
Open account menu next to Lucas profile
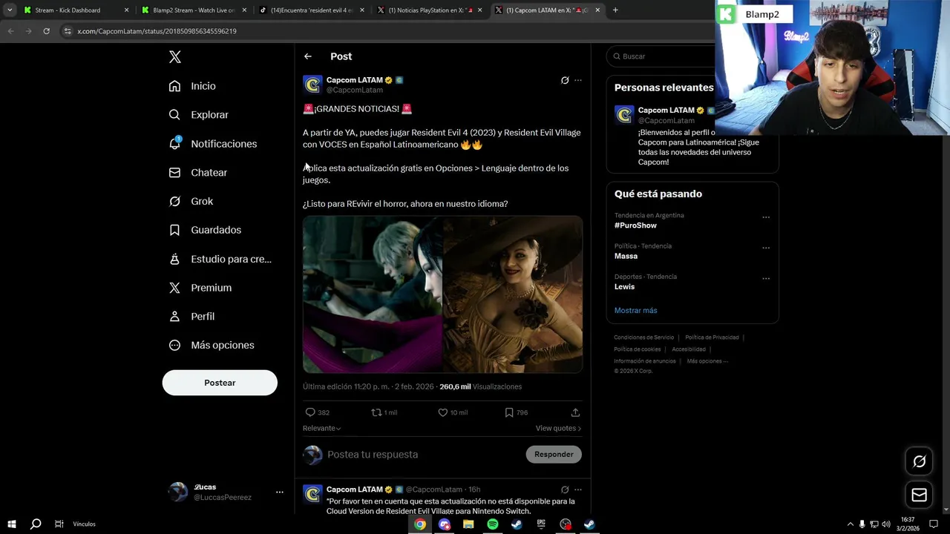point(280,492)
